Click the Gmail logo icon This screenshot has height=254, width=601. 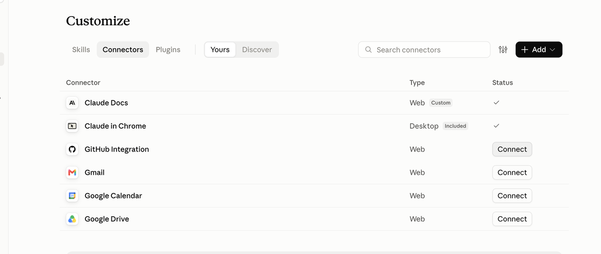pos(72,172)
